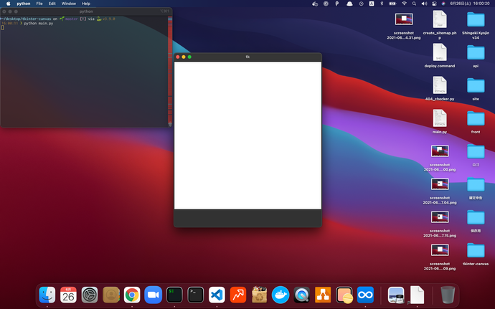Open the Terminal app in dock
Screen dimensions: 495x309
tap(195, 295)
